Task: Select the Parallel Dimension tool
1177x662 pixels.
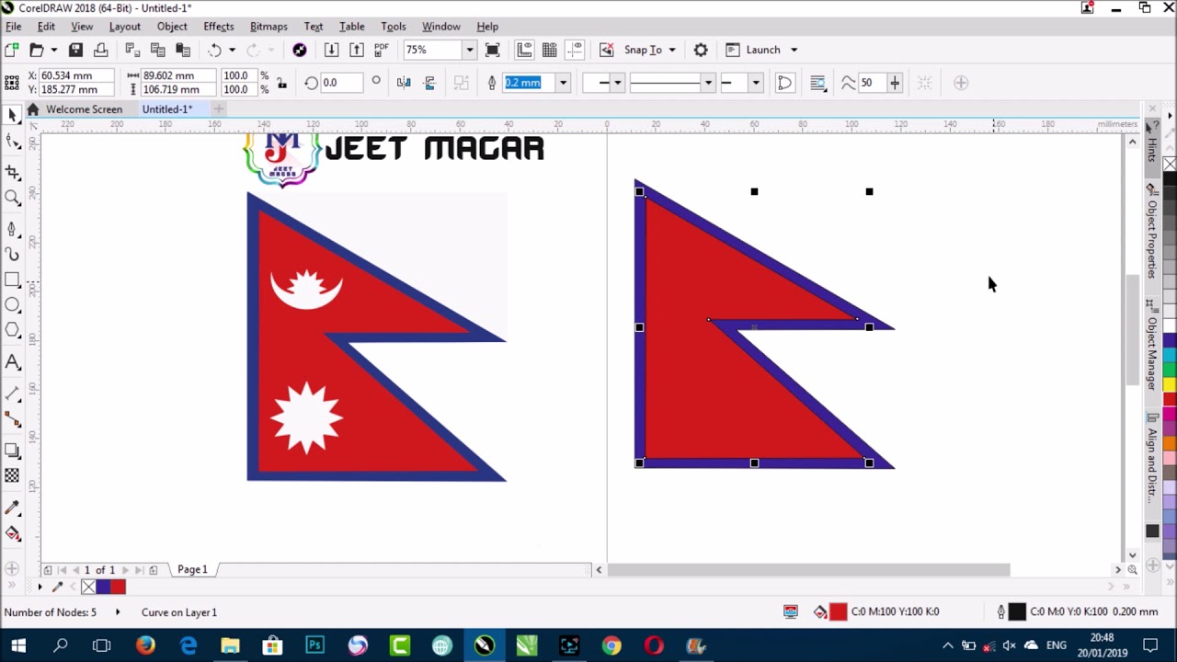Action: point(13,394)
